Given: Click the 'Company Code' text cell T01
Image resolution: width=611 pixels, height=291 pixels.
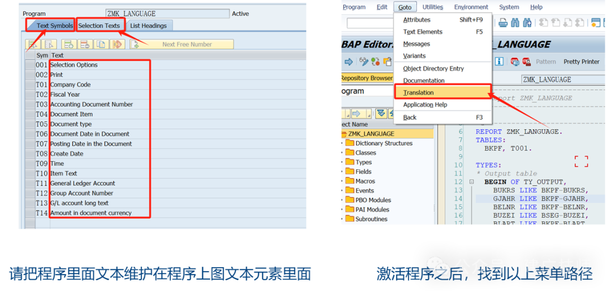Looking at the screenshot, I should tap(70, 85).
